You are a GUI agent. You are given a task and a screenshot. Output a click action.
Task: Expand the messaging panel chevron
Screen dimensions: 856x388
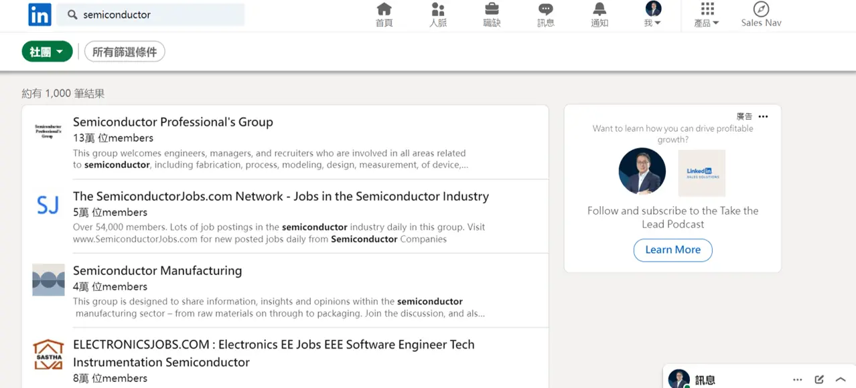click(x=841, y=379)
